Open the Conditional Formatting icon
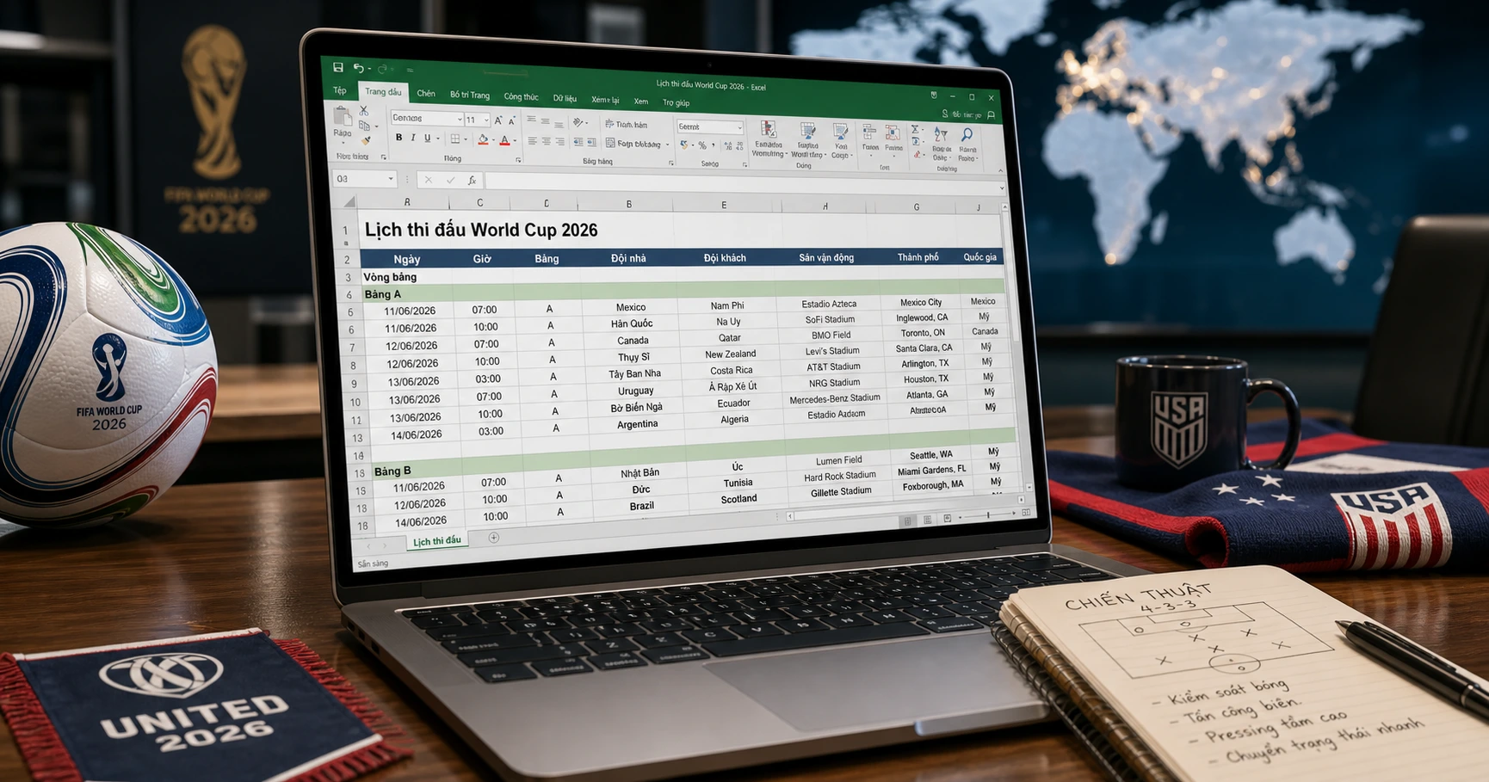Image resolution: width=1489 pixels, height=782 pixels. click(x=768, y=129)
